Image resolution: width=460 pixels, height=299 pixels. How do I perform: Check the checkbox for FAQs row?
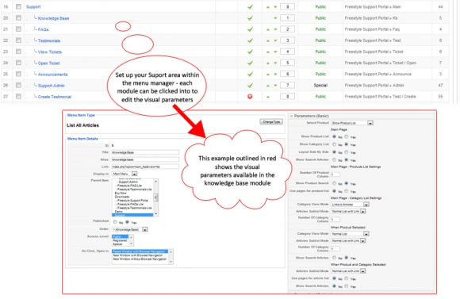point(18,29)
